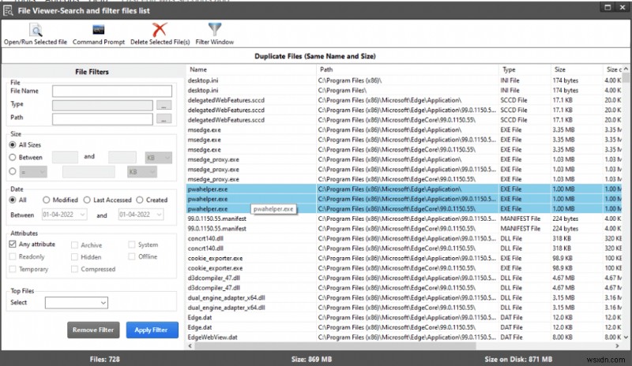Close the File Viewer window

pyautogui.click(x=623, y=7)
